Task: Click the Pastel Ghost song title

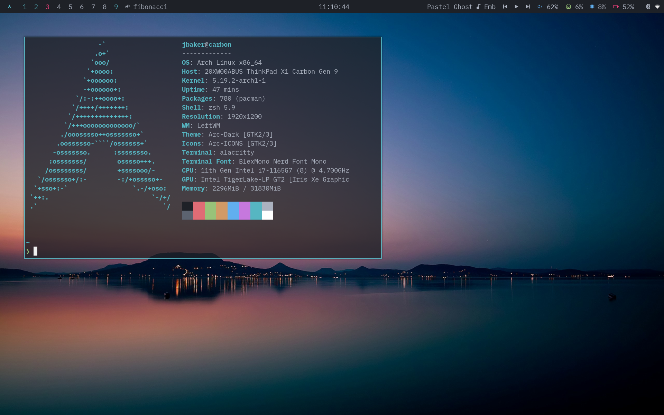Action: [450, 7]
